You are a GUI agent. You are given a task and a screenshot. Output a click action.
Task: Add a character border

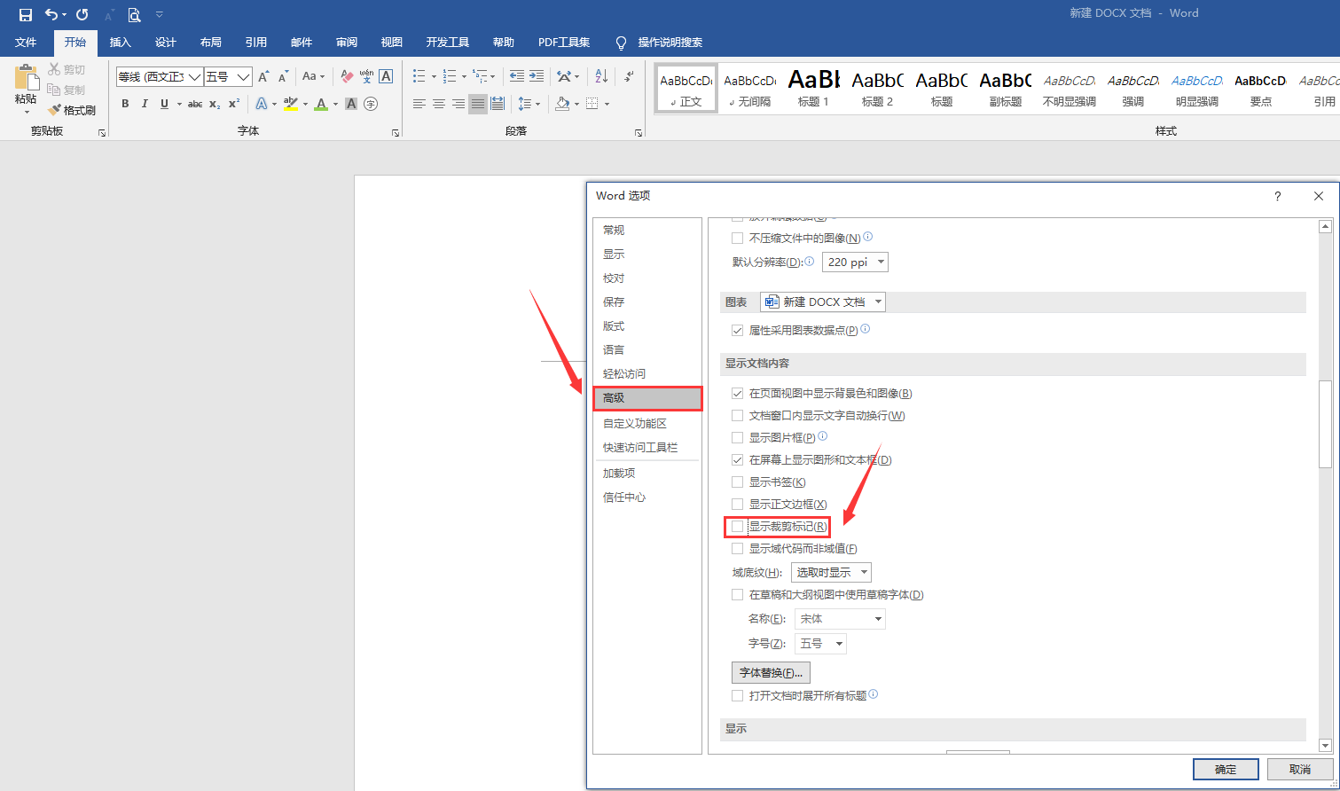pos(386,77)
